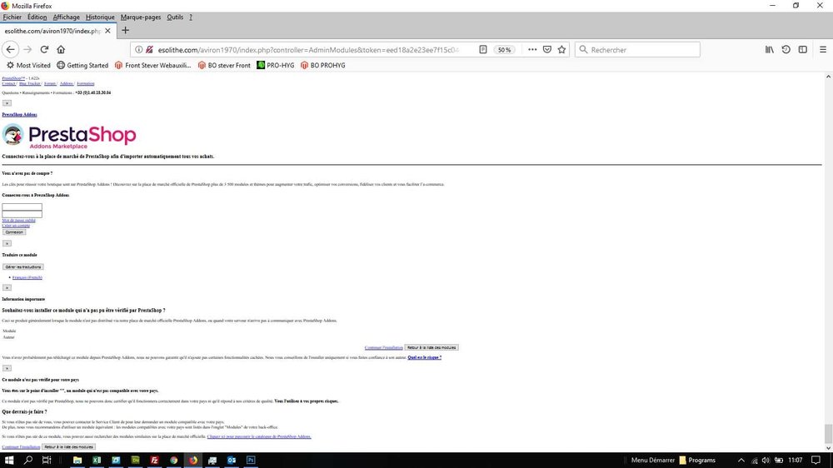Save page to Pocket
This screenshot has width=833, height=468.
pos(547,49)
